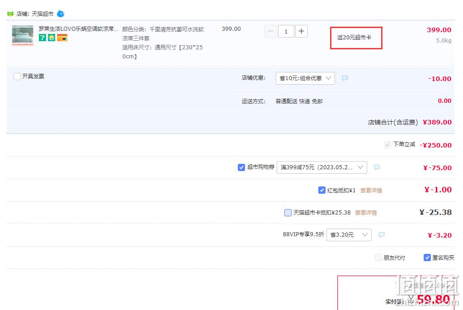
Task: Uncheck the 匿名购买 checkbox
Action: pyautogui.click(x=427, y=258)
